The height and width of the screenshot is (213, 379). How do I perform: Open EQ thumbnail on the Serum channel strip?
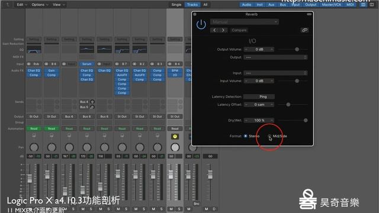[87, 50]
